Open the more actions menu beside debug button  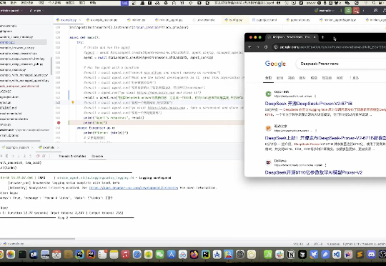point(364,10)
